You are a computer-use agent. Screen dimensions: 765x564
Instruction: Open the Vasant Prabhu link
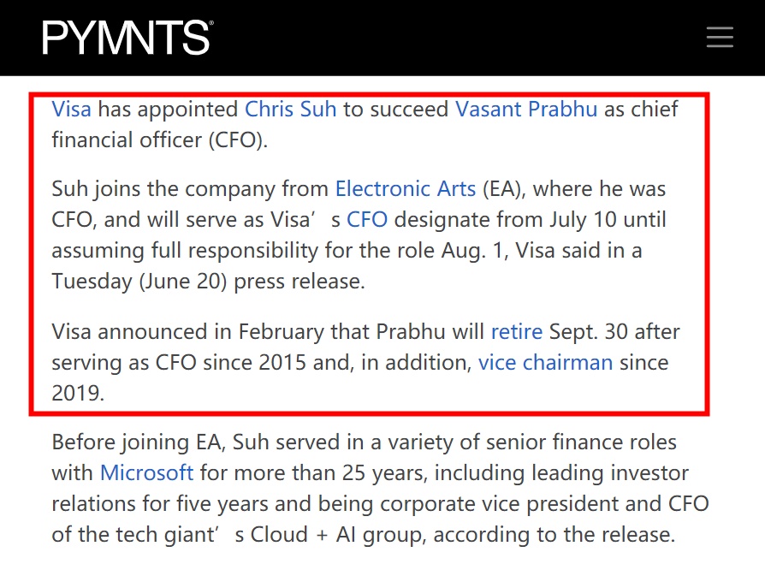(x=526, y=109)
